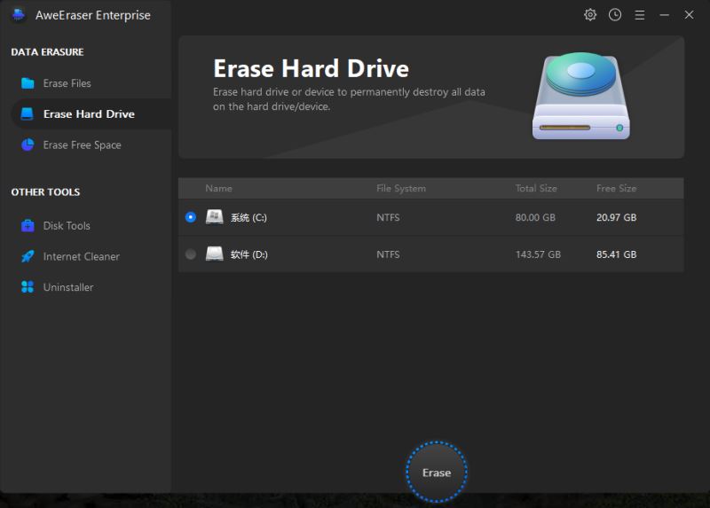The height and width of the screenshot is (508, 710).
Task: Click the Disk Tools toolbox icon
Action: (28, 225)
